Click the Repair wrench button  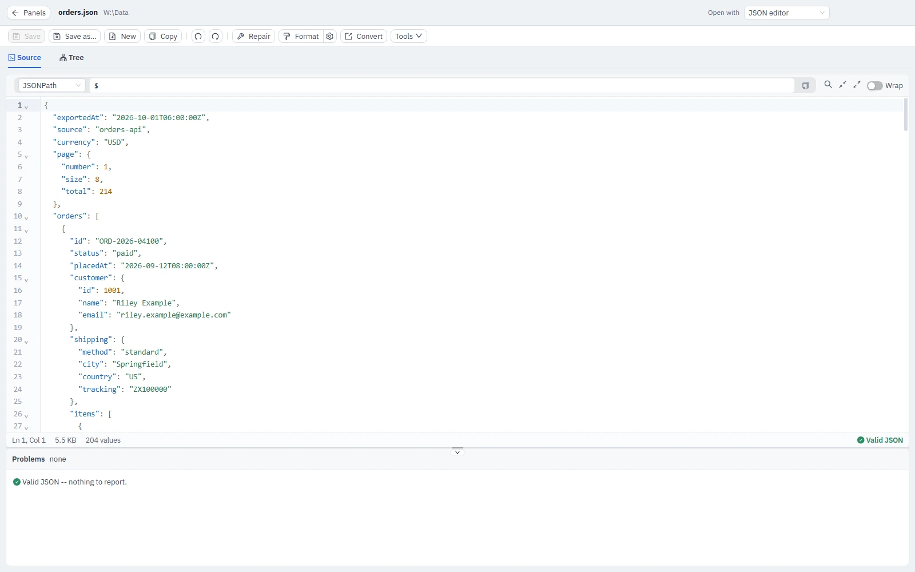[253, 36]
